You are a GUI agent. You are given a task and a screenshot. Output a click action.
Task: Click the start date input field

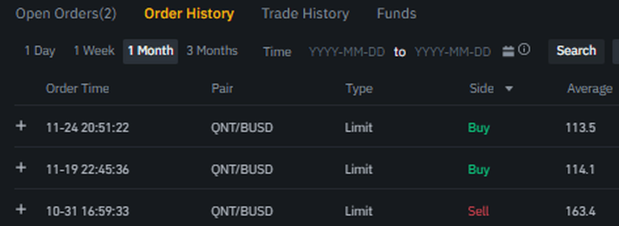347,52
